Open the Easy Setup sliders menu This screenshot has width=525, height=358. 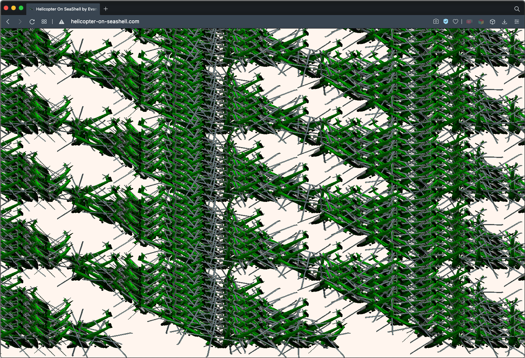click(x=517, y=22)
